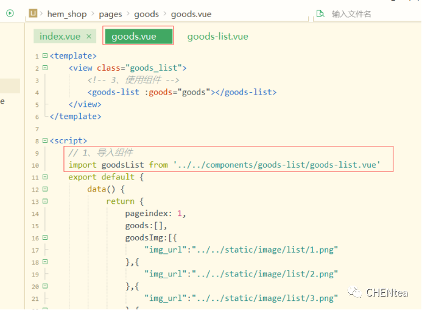The width and height of the screenshot is (422, 310).
Task: Click goods.vue in the breadcrumb path
Action: (190, 13)
